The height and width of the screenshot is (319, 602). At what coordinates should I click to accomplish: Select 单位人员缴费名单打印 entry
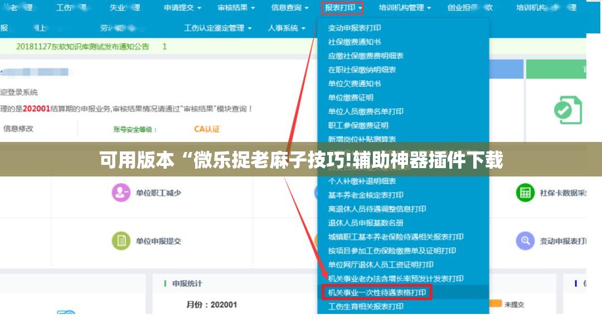pyautogui.click(x=366, y=111)
